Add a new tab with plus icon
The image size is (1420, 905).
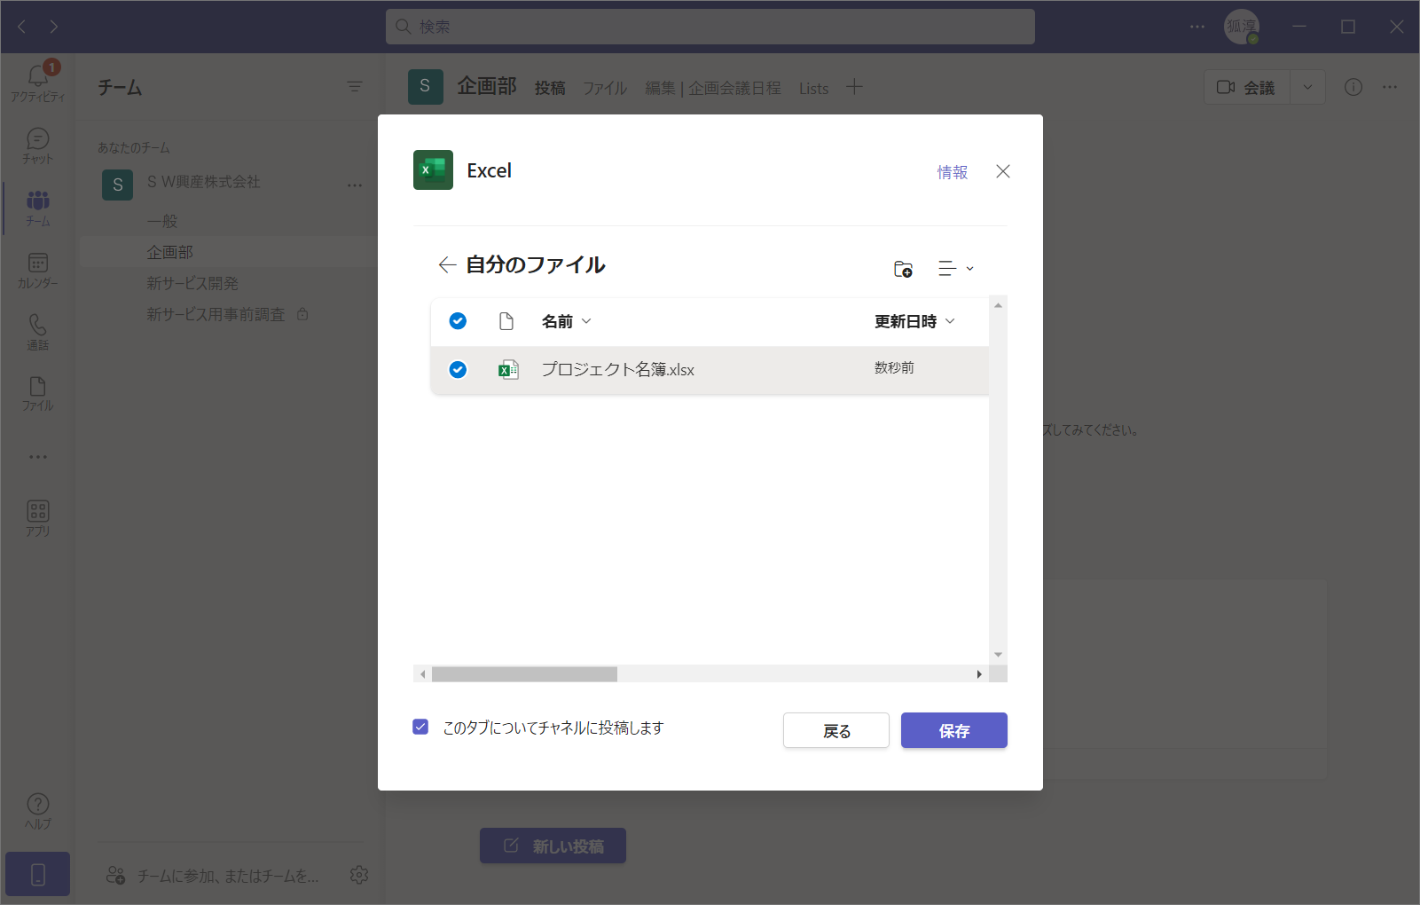853,87
